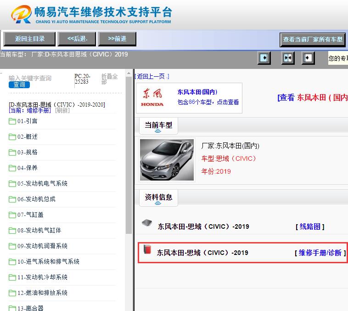Open folder icon for 01-引言
The image size is (348, 311).
[x=12, y=121]
